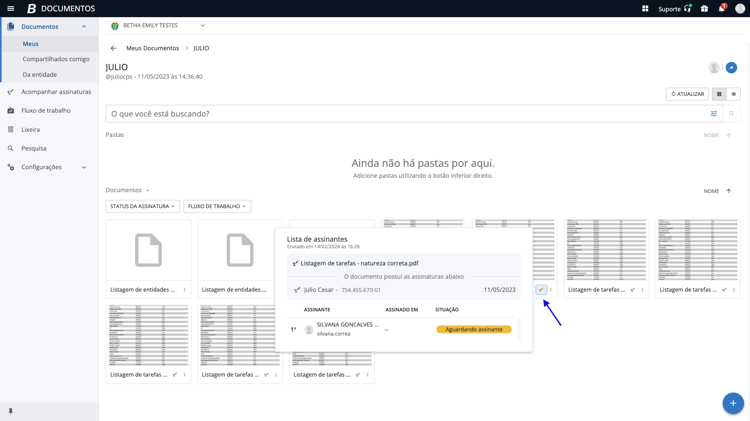Click the magnifier search button
Image resolution: width=750 pixels, height=421 pixels.
click(x=732, y=114)
